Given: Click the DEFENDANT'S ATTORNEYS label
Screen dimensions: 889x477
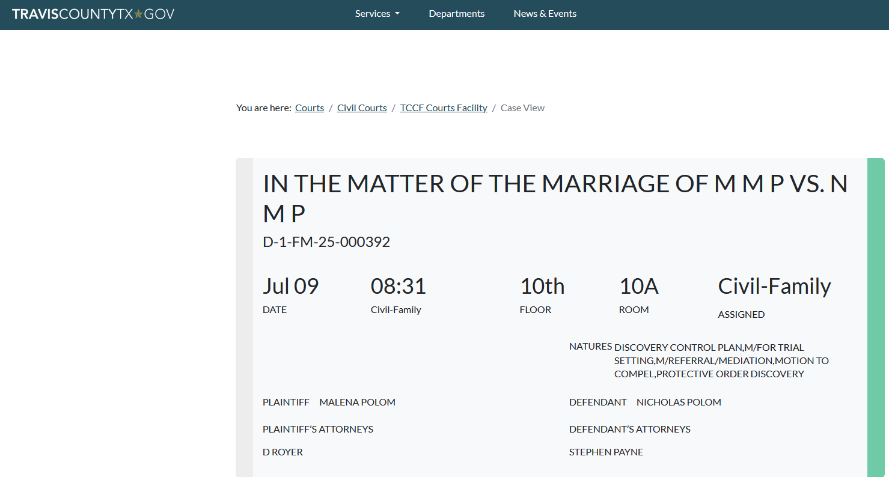Looking at the screenshot, I should tap(630, 430).
